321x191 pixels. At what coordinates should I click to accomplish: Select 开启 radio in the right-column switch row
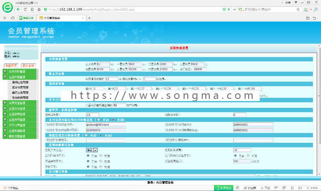click(x=235, y=156)
